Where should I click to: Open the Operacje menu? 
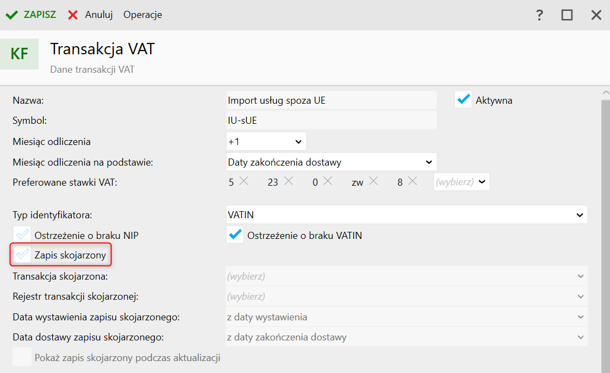click(x=142, y=15)
